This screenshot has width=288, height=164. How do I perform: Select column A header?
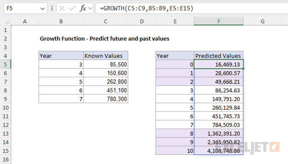25,22
